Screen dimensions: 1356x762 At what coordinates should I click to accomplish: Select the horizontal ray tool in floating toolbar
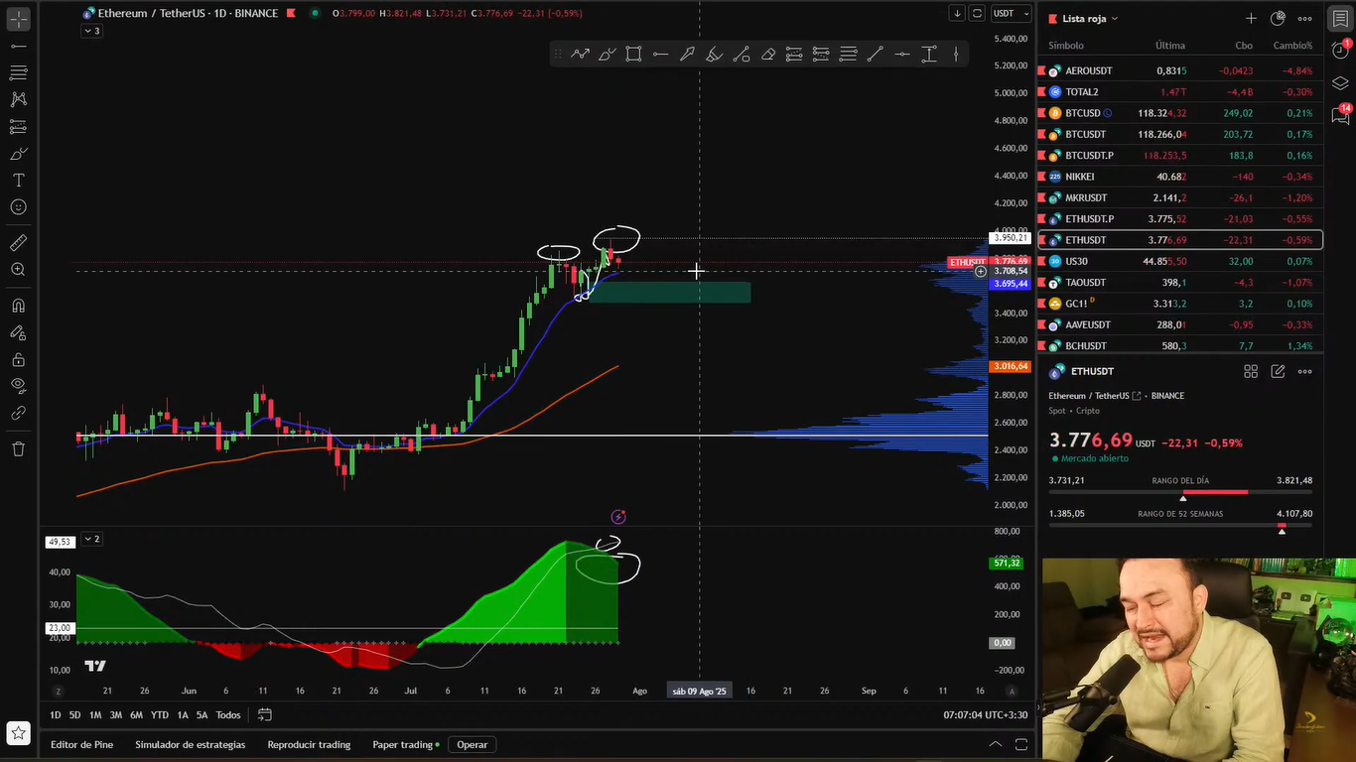pos(660,55)
